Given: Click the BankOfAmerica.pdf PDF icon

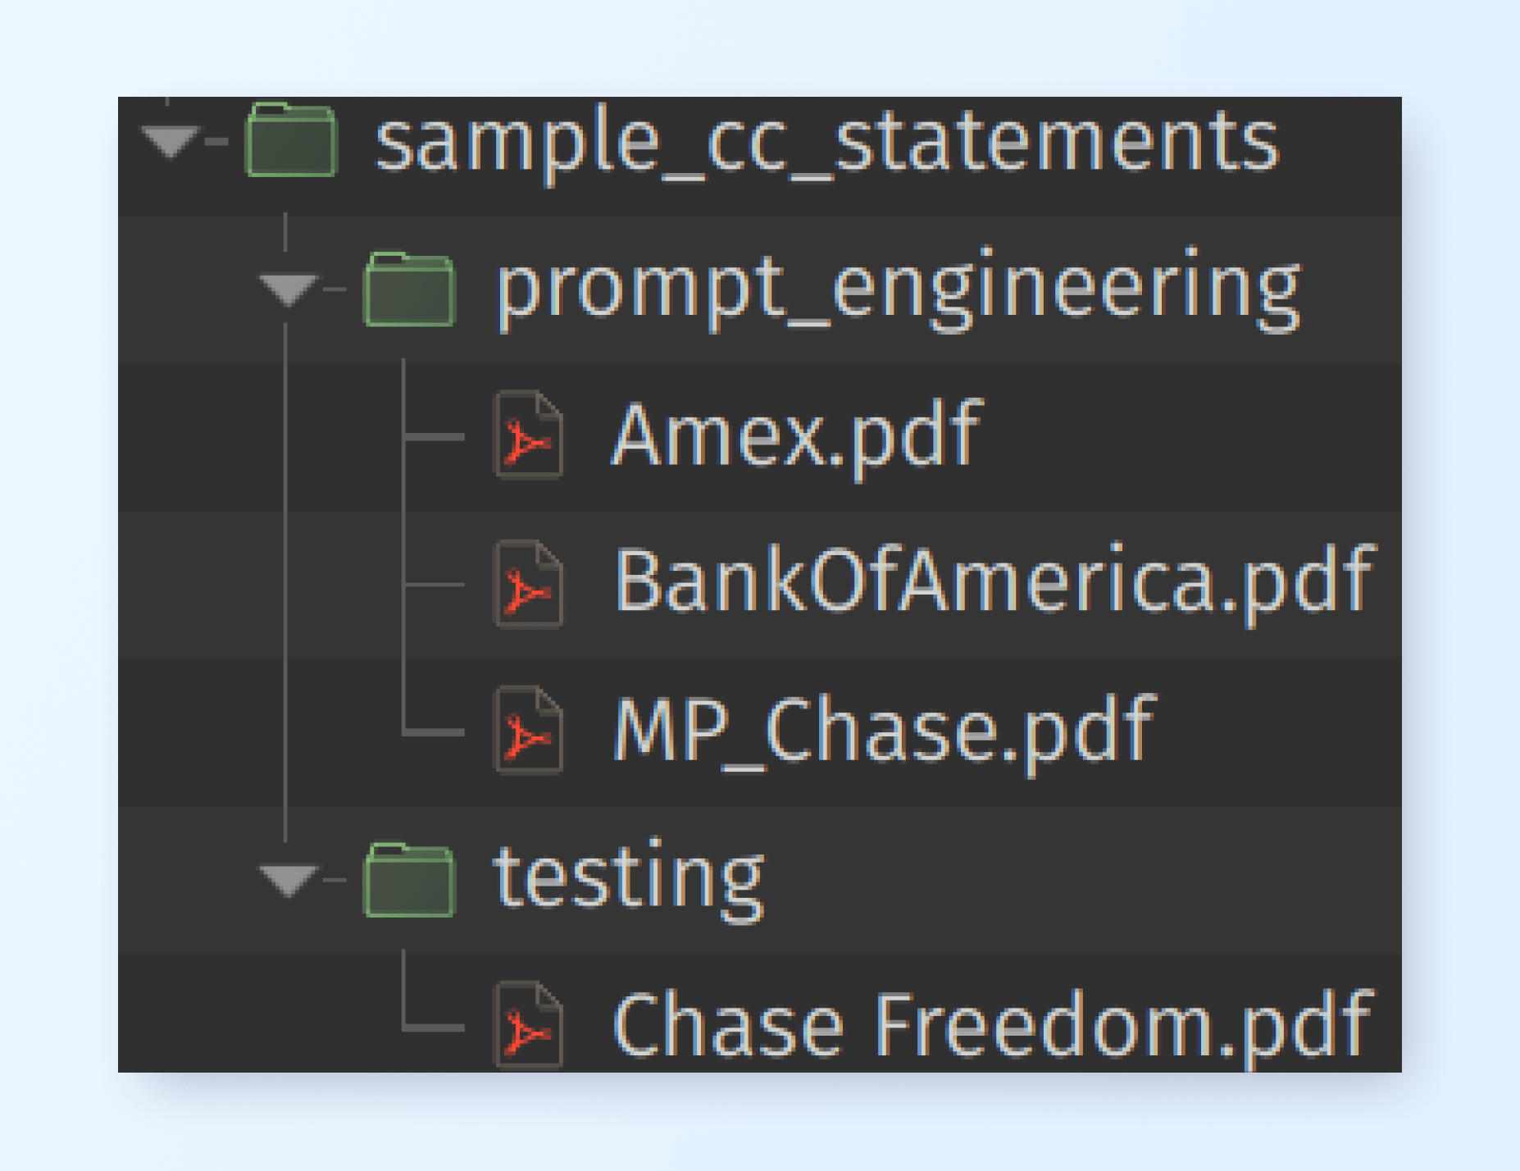Looking at the screenshot, I should [x=528, y=584].
